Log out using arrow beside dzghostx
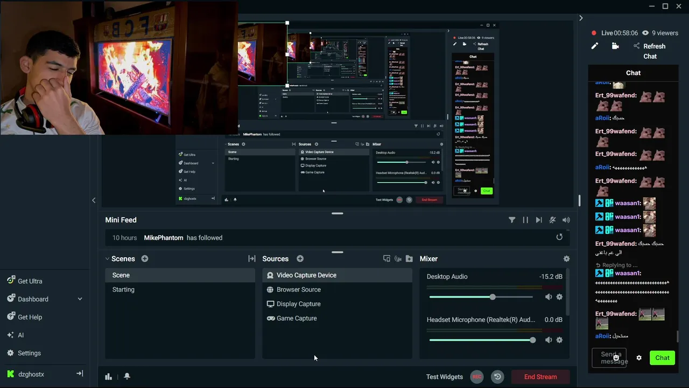Image resolution: width=689 pixels, height=388 pixels. click(x=80, y=373)
